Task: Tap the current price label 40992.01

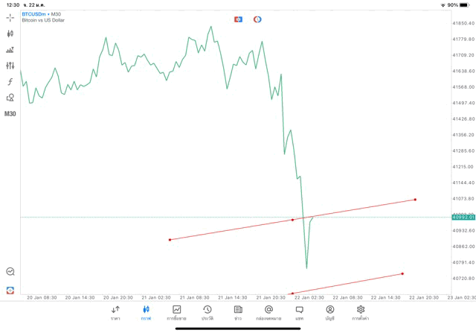Action: (x=463, y=218)
